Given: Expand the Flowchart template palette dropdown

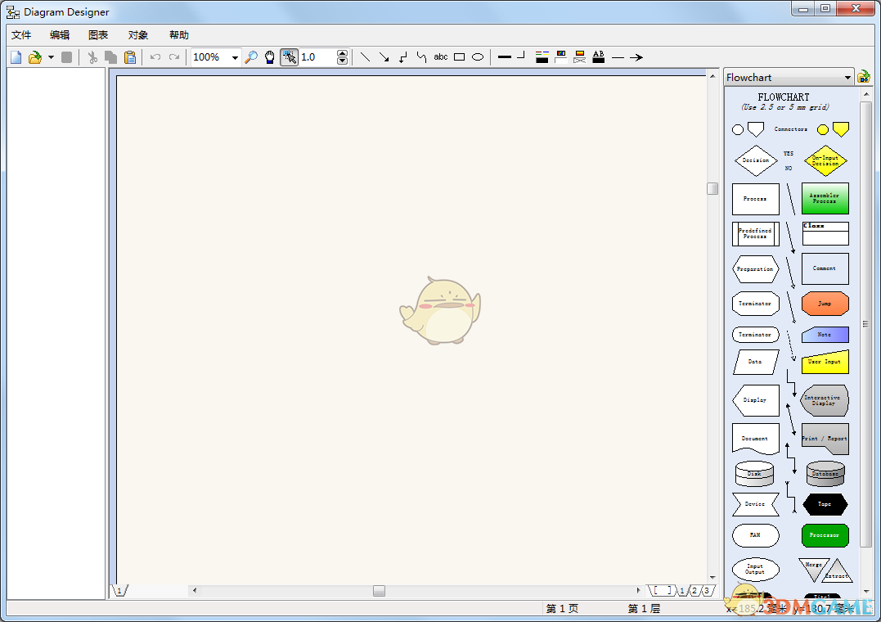Looking at the screenshot, I should pyautogui.click(x=847, y=78).
